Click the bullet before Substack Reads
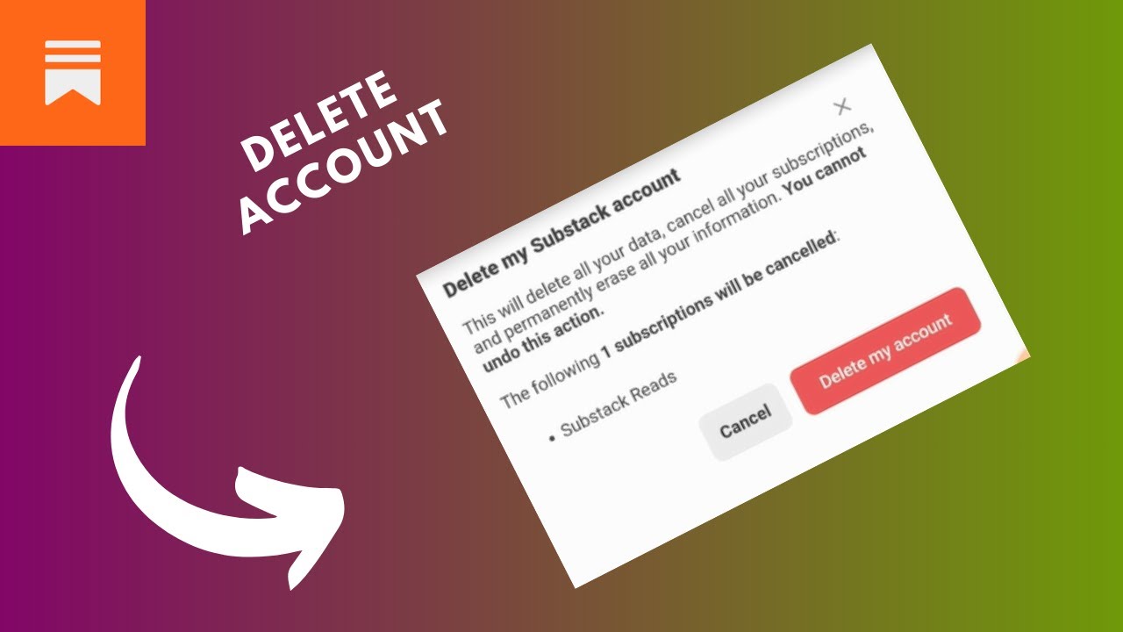This screenshot has width=1123, height=632. (553, 436)
